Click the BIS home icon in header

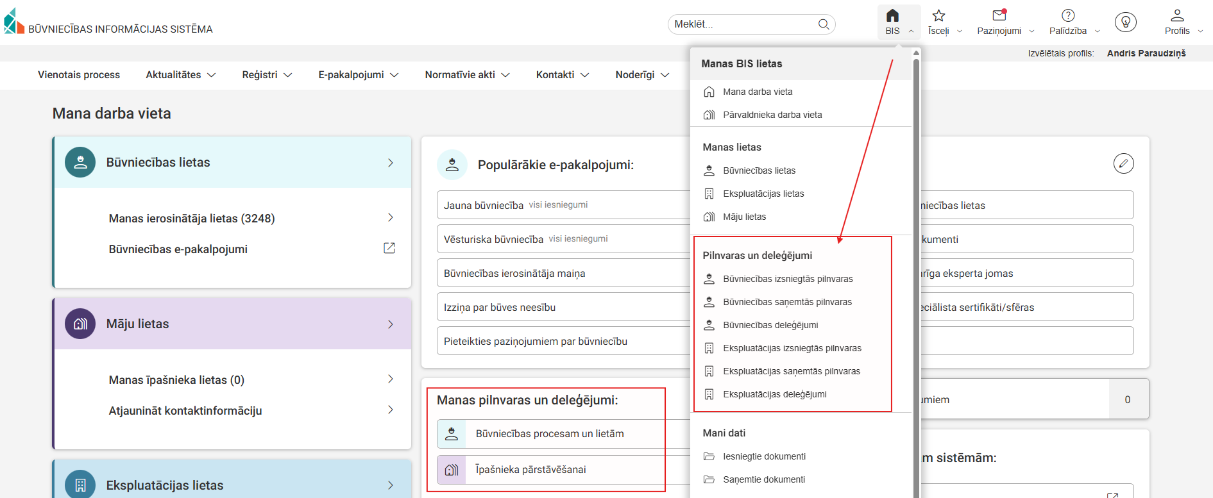[892, 16]
